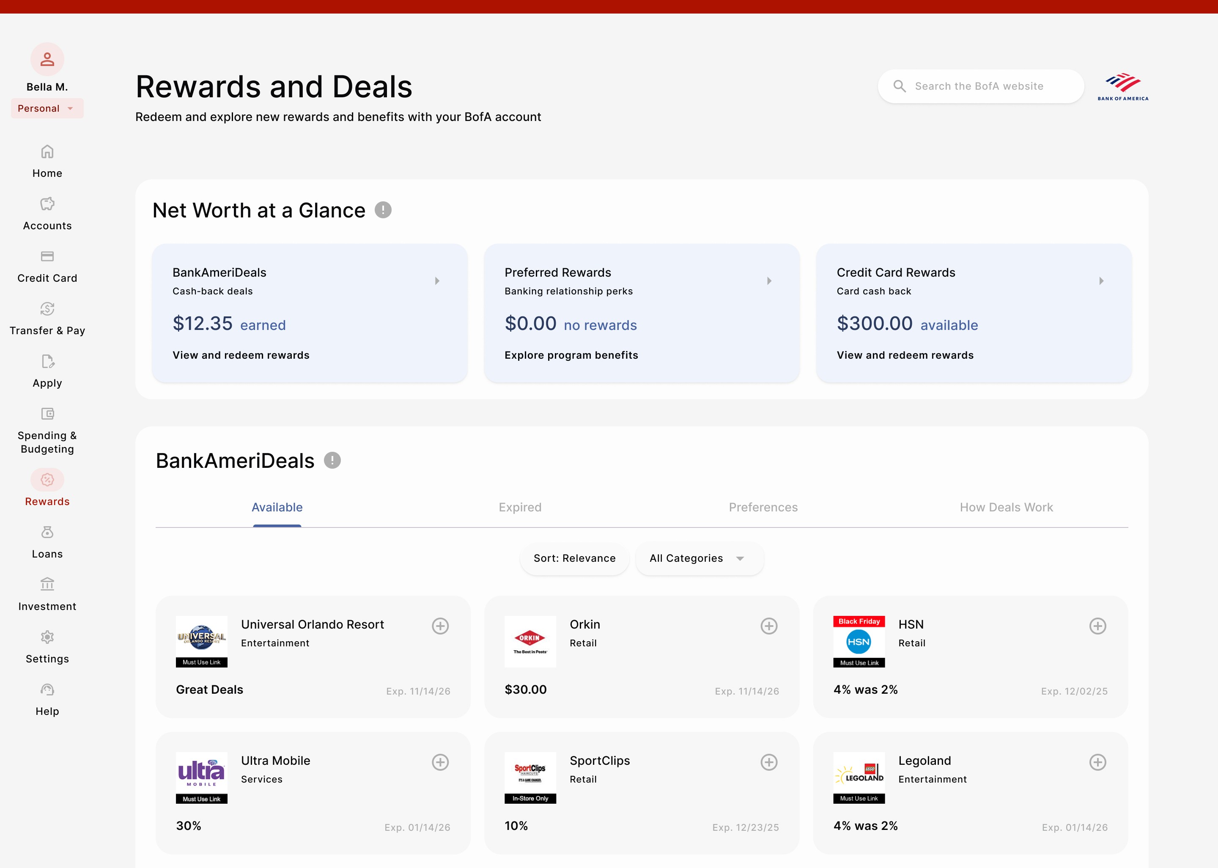This screenshot has width=1218, height=868.
Task: Click info icon beside Net Worth at a Glance
Action: coord(382,210)
